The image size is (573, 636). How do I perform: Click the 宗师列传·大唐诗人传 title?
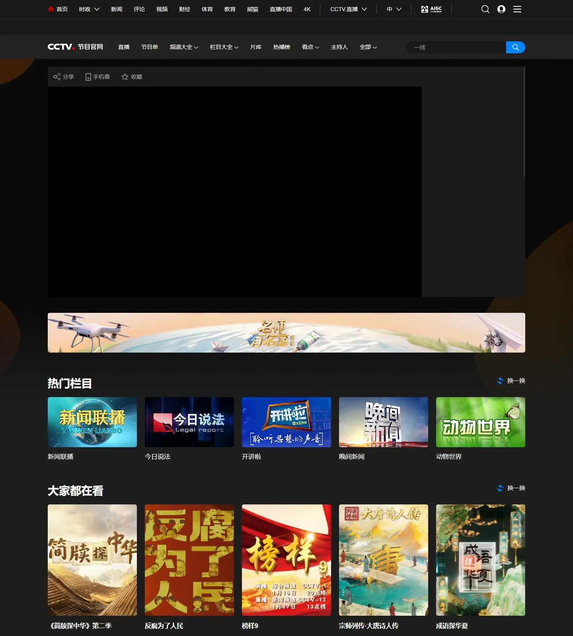(368, 626)
